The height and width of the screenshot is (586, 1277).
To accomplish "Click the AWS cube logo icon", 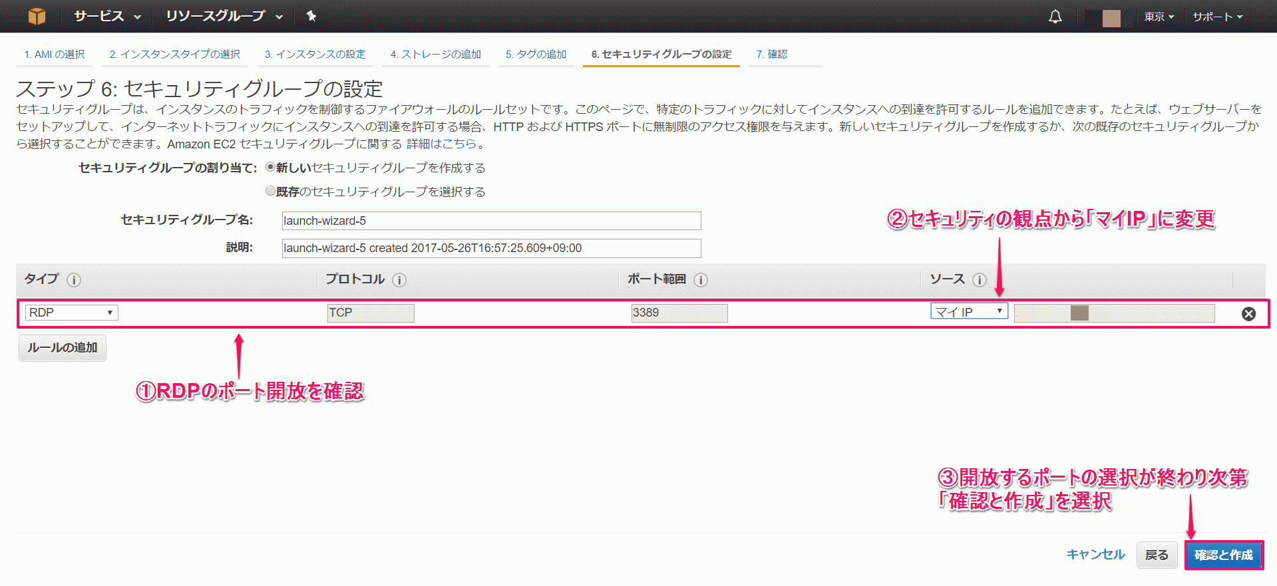I will point(37,16).
